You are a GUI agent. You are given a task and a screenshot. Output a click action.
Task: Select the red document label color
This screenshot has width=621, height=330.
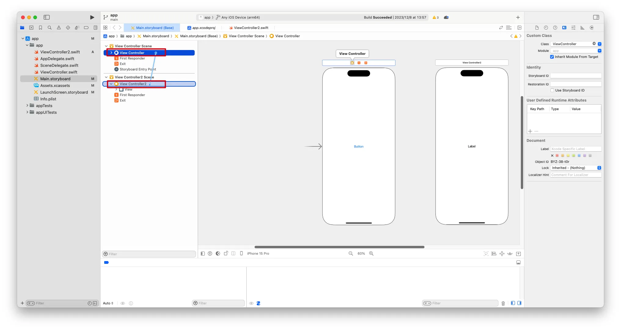tap(557, 156)
